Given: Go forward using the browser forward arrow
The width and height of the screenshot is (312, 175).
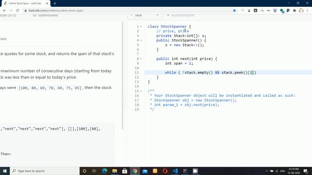Looking at the screenshot, I should 11,11.
